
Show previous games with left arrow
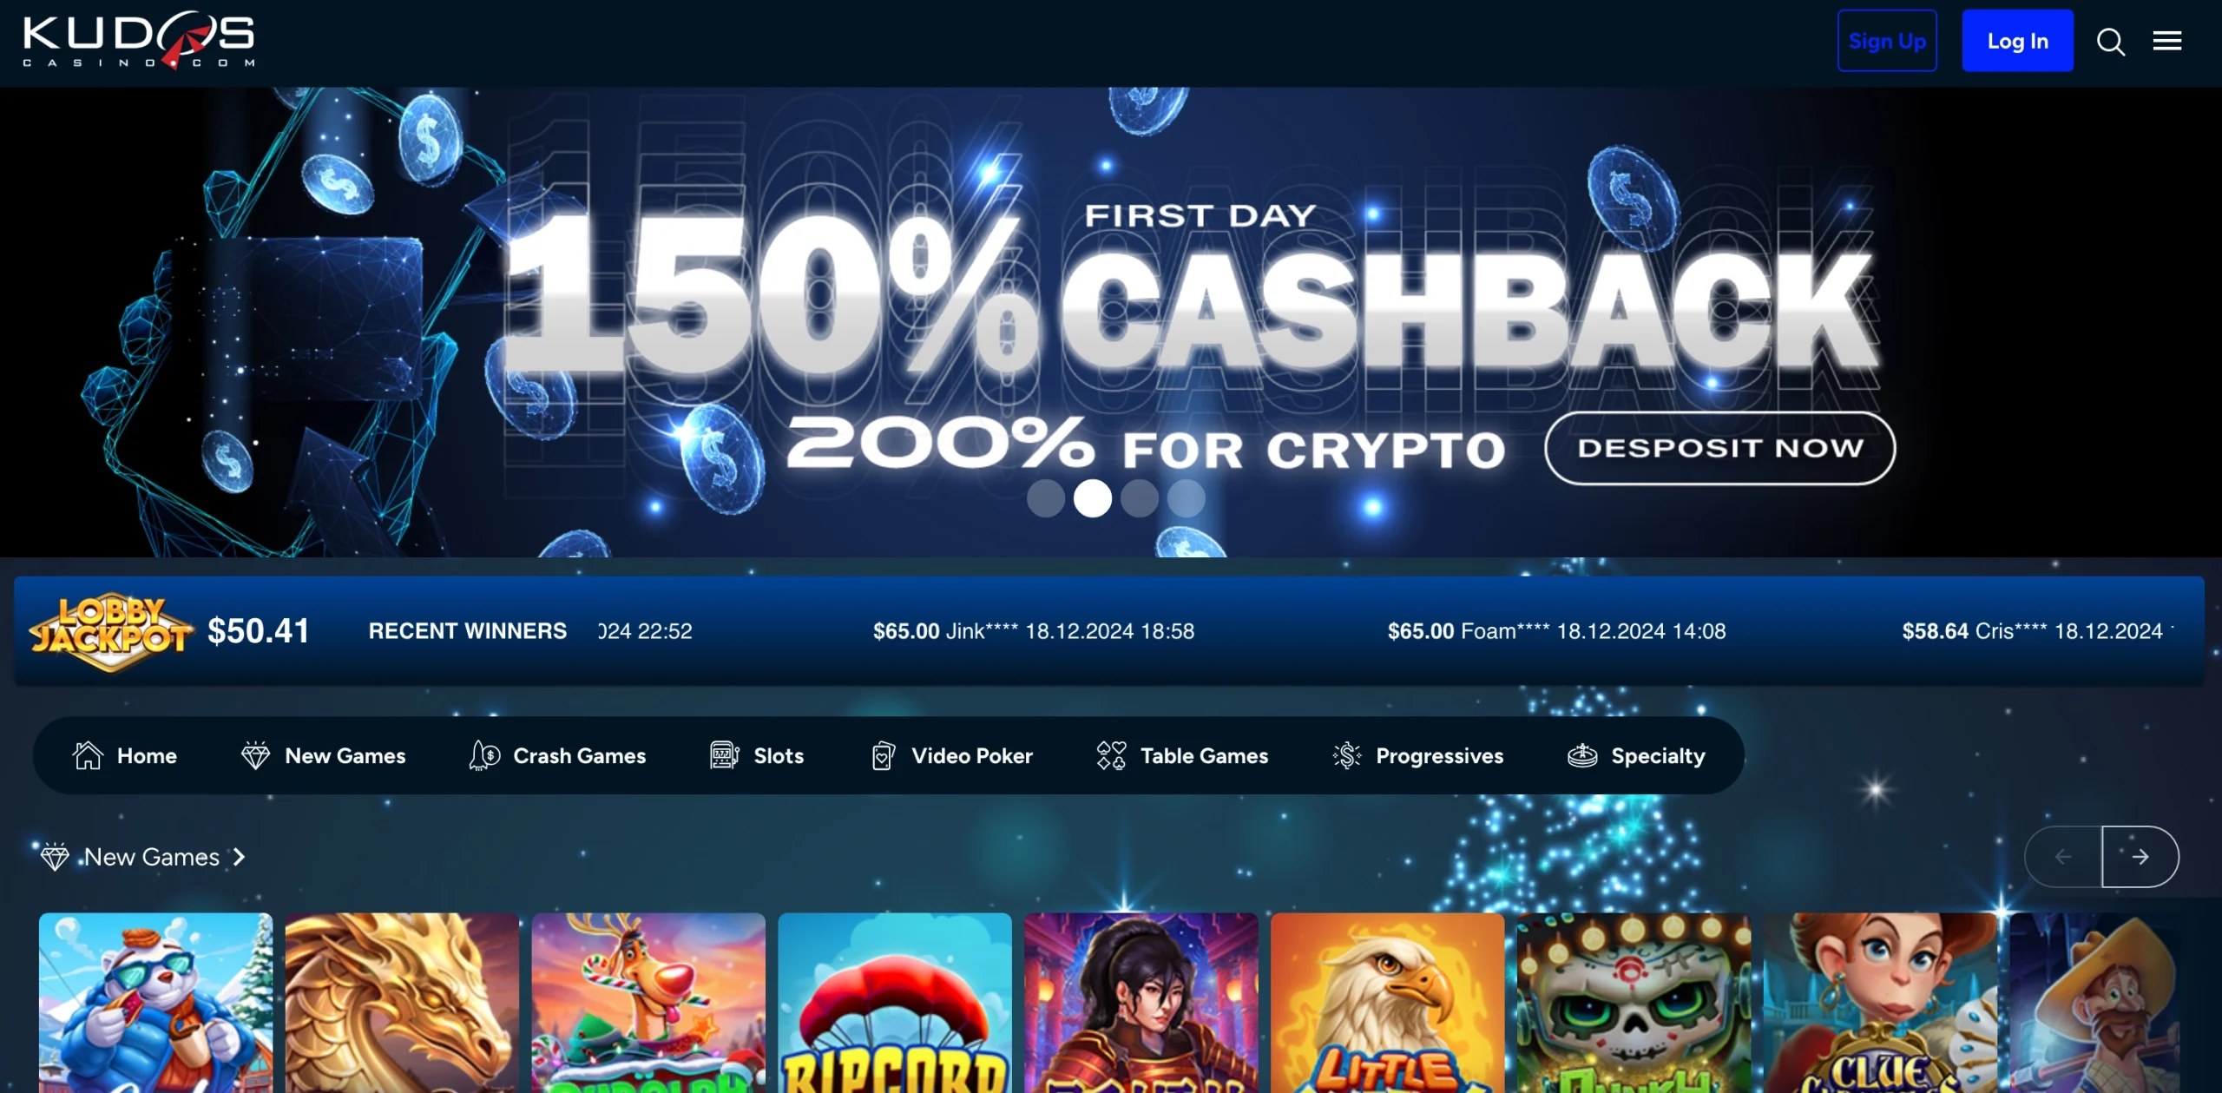click(x=2063, y=857)
